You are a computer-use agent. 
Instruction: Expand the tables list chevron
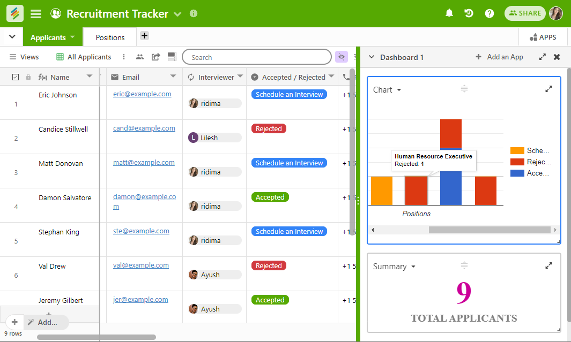(x=12, y=37)
